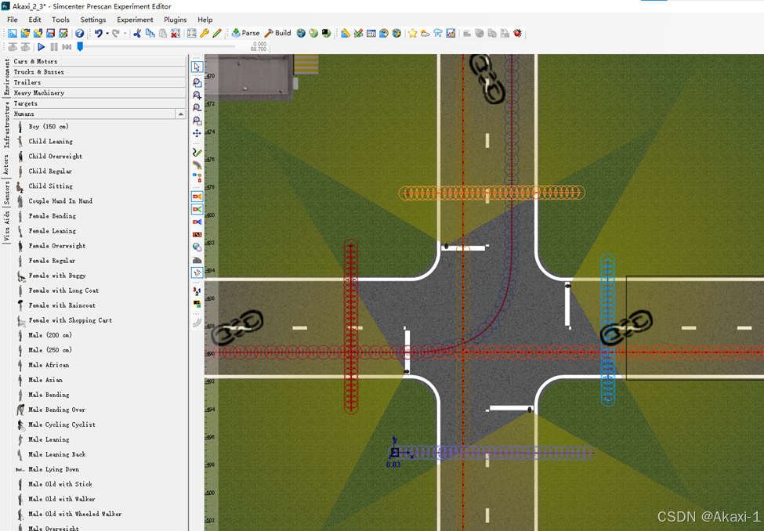Screen dimensions: 764x531
Task: Open the Tools menu
Action: pos(60,20)
